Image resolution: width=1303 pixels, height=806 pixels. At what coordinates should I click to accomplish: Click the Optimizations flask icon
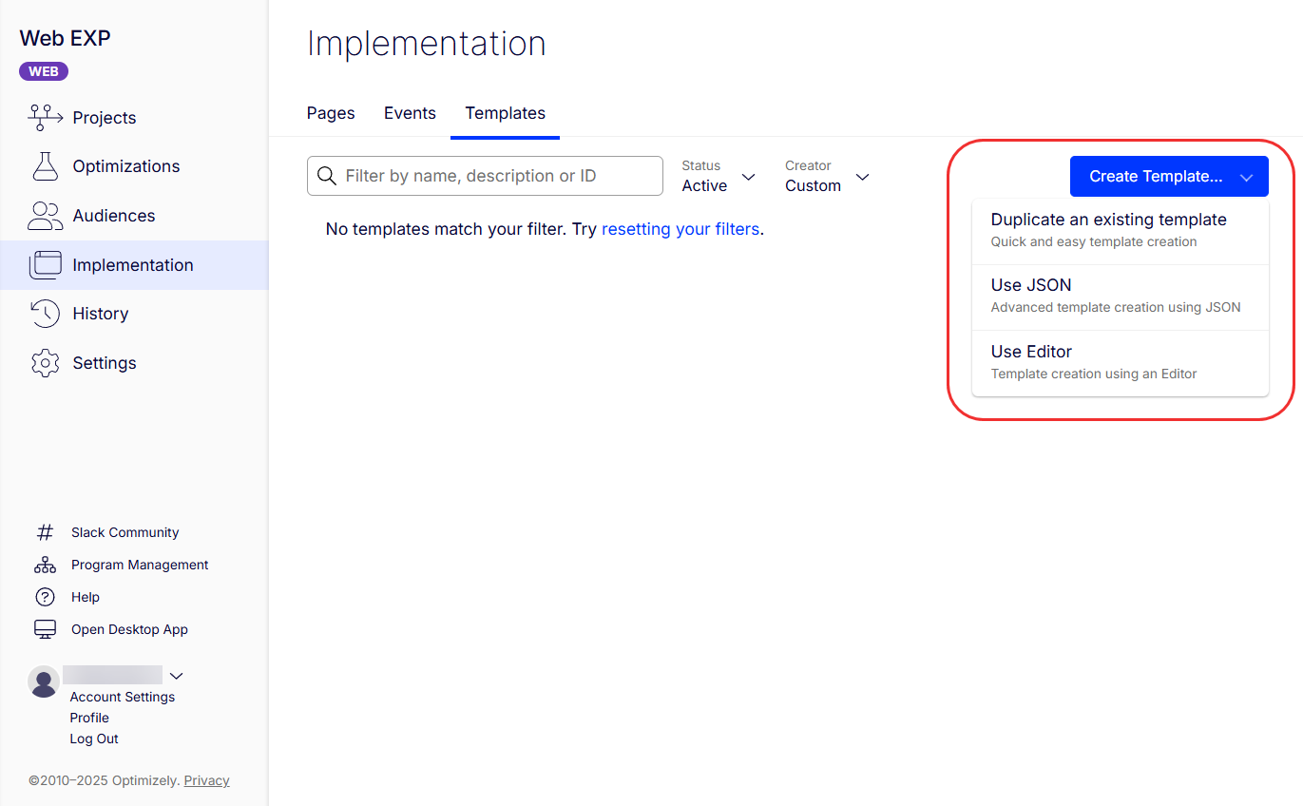[x=45, y=166]
